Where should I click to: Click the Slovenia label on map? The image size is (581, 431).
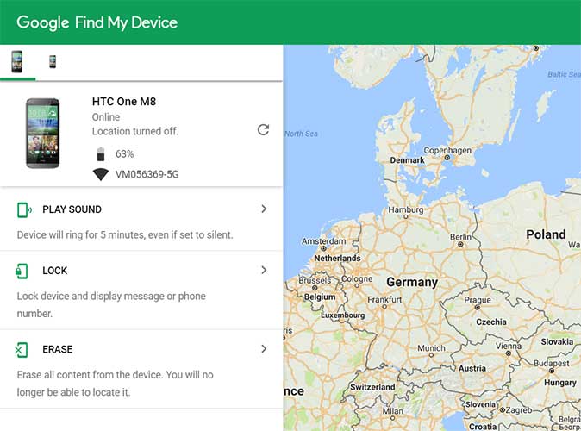[x=480, y=404]
